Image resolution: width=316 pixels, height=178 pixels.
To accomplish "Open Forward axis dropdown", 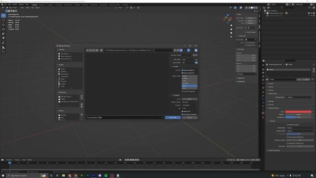I will pyautogui.click(x=190, y=105).
